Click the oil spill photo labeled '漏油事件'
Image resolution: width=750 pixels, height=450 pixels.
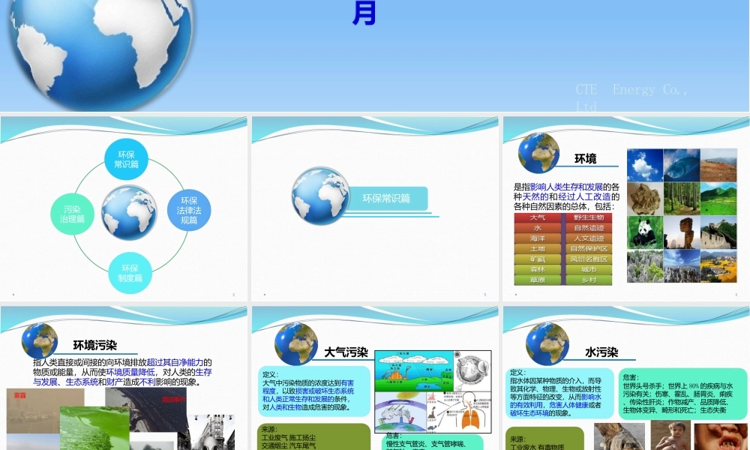point(146,409)
